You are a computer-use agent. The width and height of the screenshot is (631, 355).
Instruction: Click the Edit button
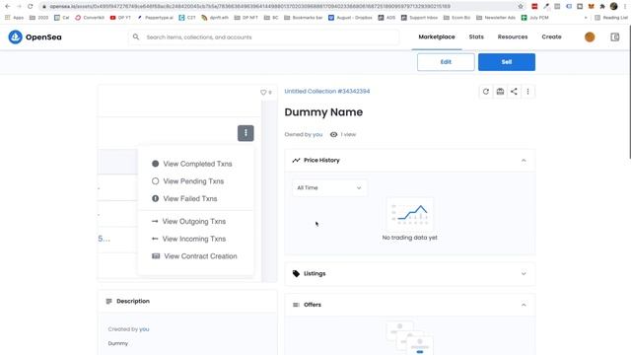click(446, 62)
